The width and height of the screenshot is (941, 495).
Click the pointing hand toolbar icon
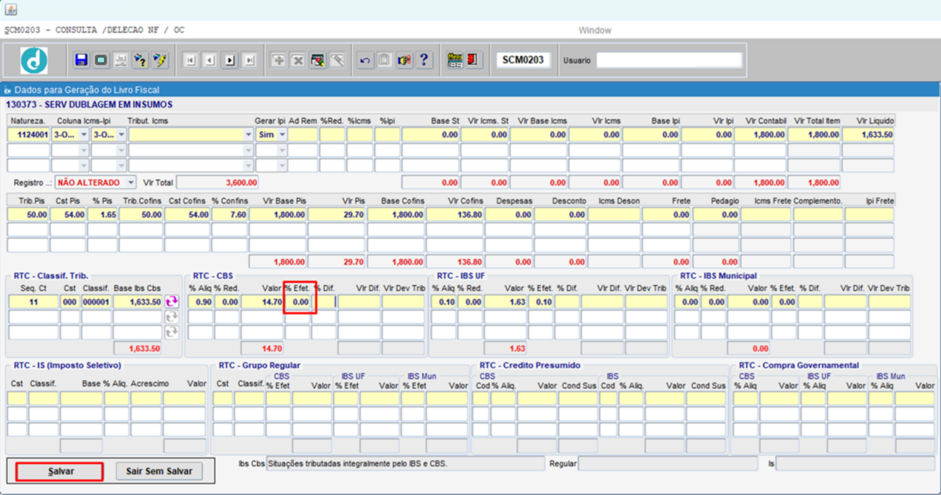(404, 60)
